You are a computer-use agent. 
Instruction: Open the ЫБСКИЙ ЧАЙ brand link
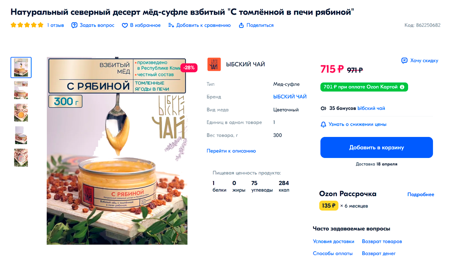coord(290,97)
